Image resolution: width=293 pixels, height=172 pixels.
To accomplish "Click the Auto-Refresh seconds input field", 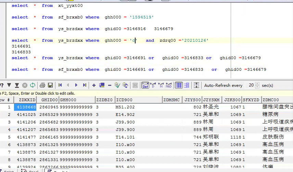I will [x=250, y=85].
